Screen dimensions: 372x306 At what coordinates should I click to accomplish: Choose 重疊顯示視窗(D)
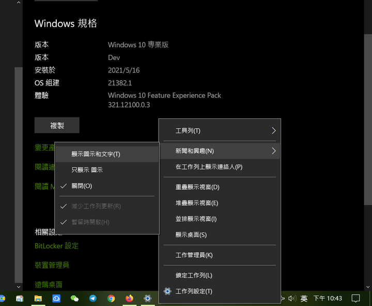[220, 187]
